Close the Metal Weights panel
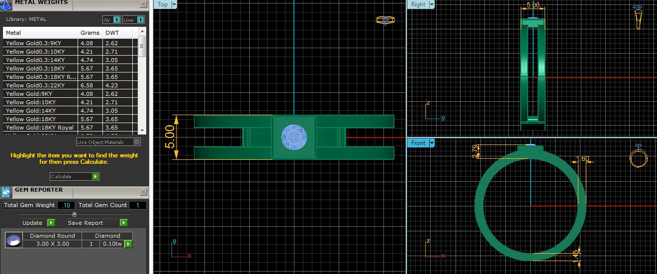This screenshot has width=657, height=274. [143, 4]
